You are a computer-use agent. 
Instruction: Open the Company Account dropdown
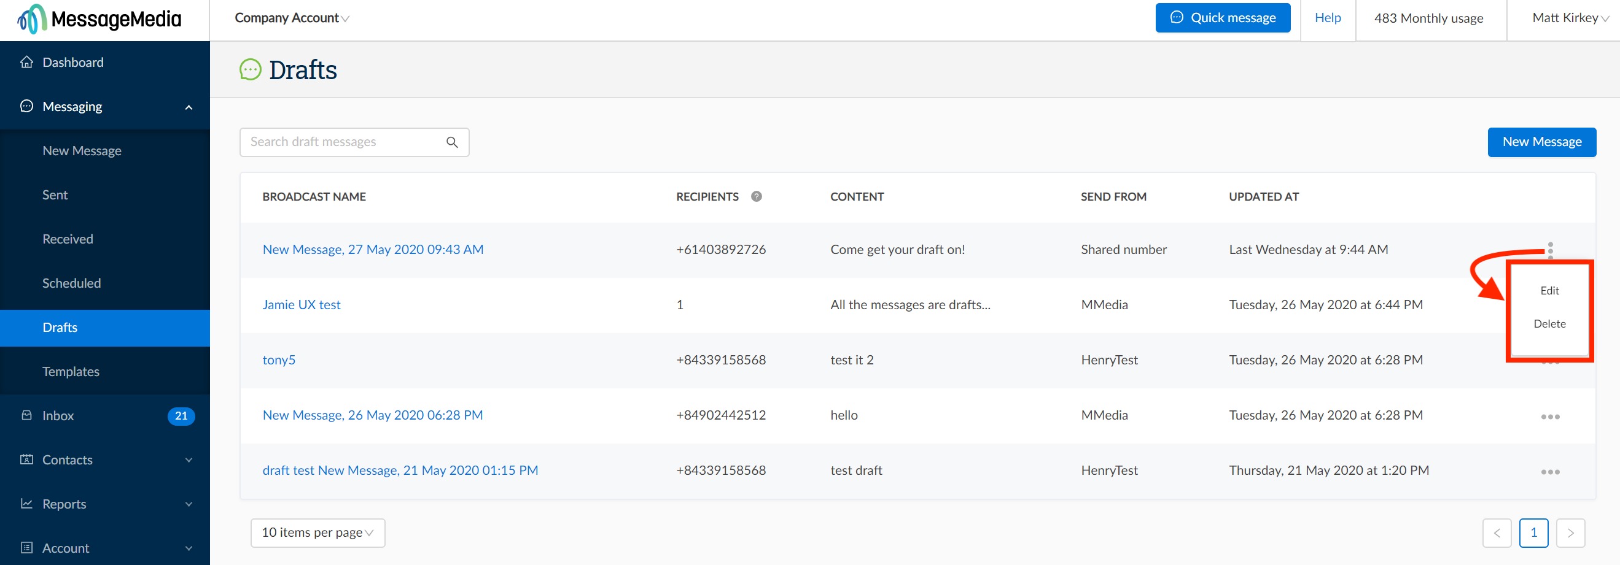pos(292,18)
